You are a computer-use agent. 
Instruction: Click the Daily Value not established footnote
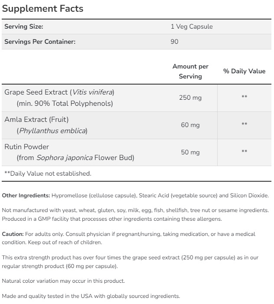click(x=48, y=173)
